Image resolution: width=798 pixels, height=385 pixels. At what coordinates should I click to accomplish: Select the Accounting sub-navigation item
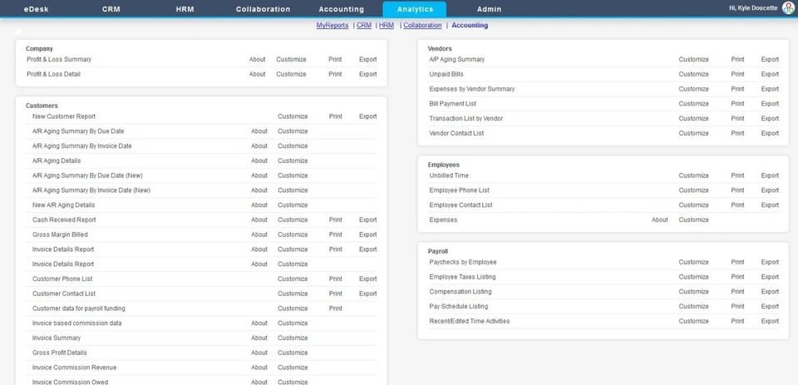[470, 25]
